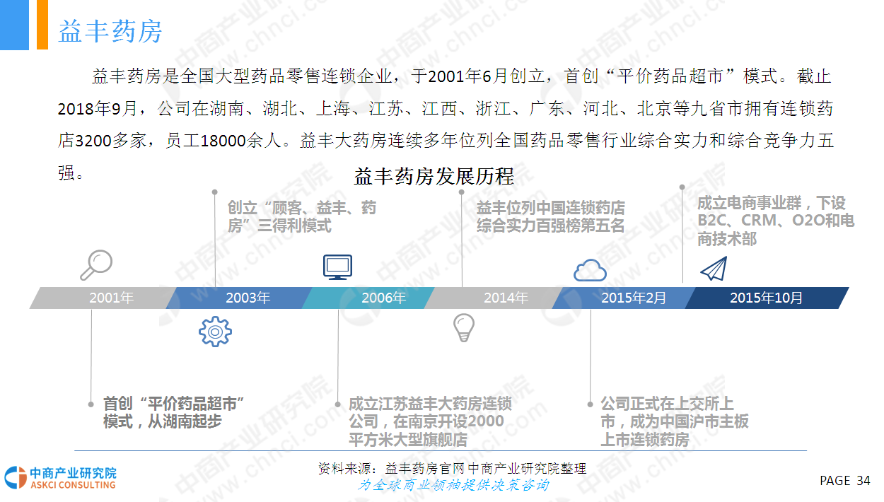Click the paper plane icon above 2015年10月
The image size is (884, 502).
point(713,269)
